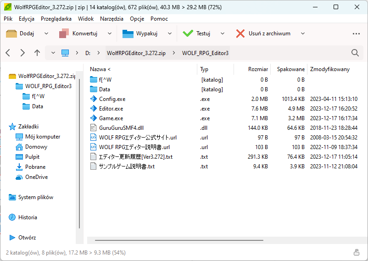
Task: Select Mój komputer in sidebar
Action: (x=38, y=137)
